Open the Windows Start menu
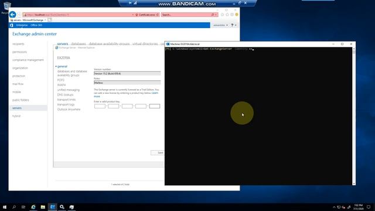 click(x=5, y=207)
